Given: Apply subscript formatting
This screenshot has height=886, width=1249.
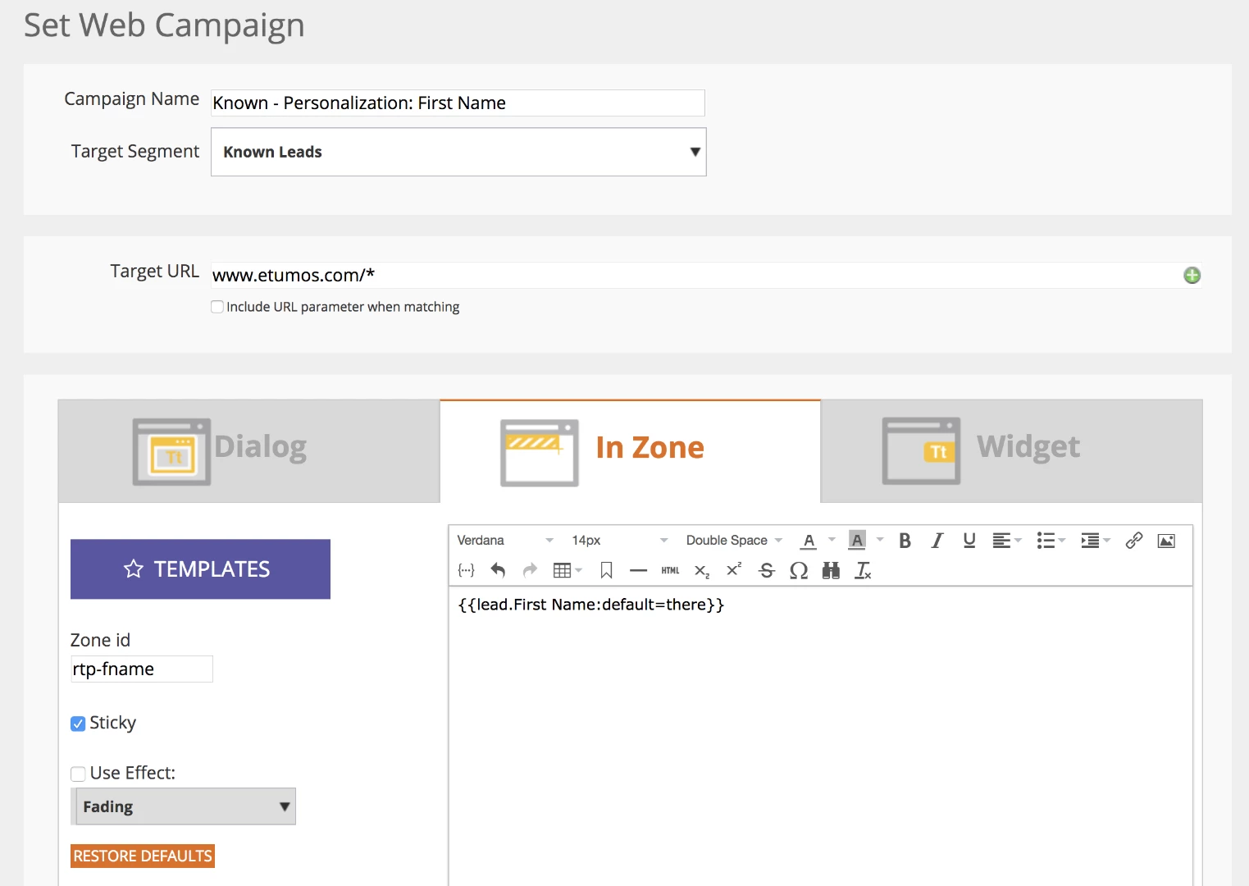Looking at the screenshot, I should [x=702, y=571].
